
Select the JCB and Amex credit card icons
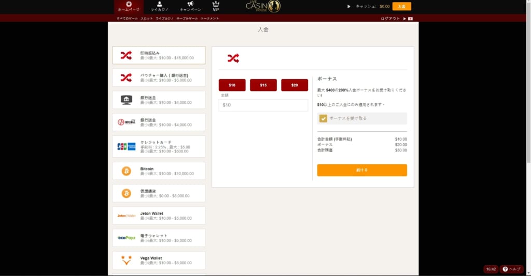[127, 146]
